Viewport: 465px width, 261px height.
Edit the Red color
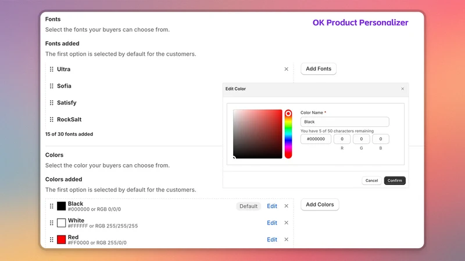pos(272,240)
